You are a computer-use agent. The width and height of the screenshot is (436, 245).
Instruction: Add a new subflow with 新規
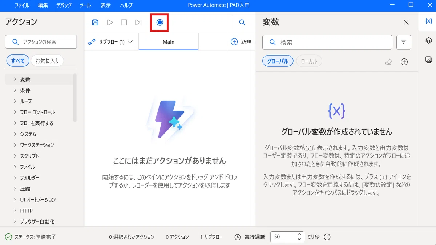pyautogui.click(x=241, y=42)
